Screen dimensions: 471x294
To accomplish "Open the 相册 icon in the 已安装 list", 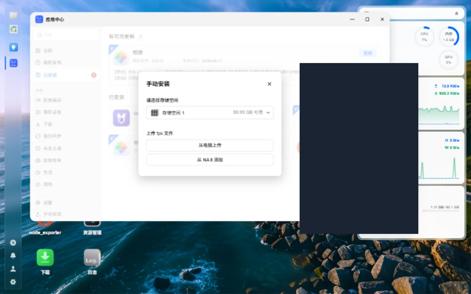I will pyautogui.click(x=121, y=147).
